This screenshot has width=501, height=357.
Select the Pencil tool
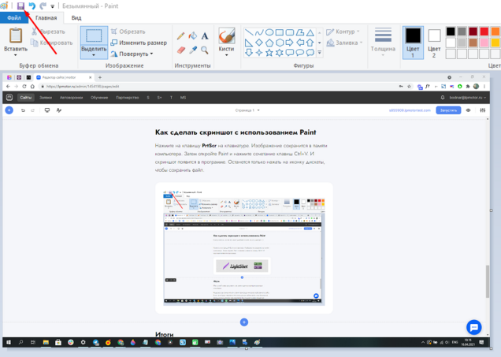180,35
